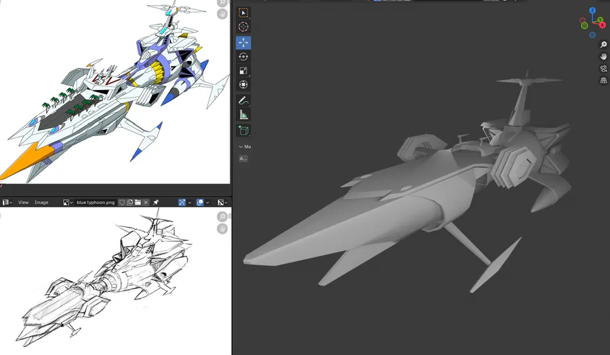This screenshot has height=355, width=610.
Task: Select the 3D Cursor tool
Action: (243, 27)
